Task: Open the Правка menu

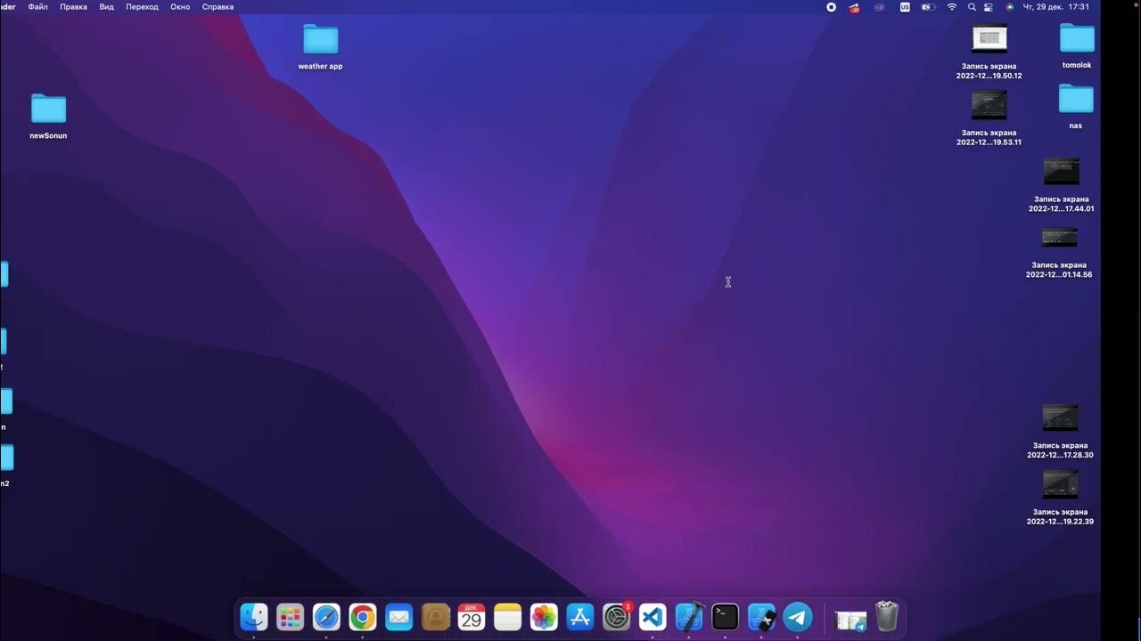Action: (73, 7)
